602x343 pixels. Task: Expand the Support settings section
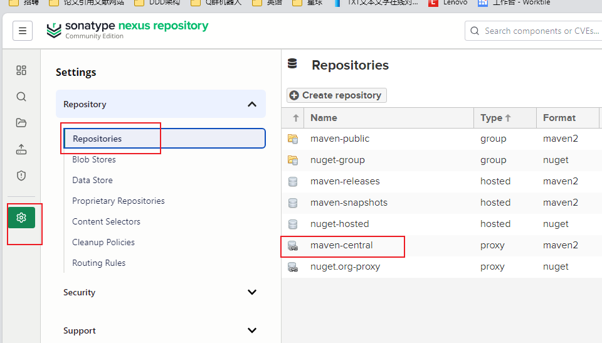pyautogui.click(x=161, y=330)
